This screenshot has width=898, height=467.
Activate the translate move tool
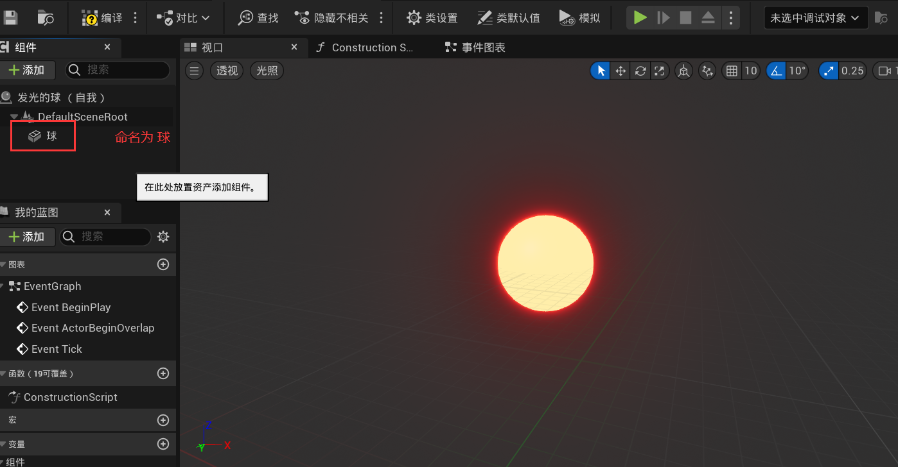(621, 71)
